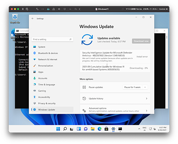
Task: Open Microsoft Store taskbar icon
Action: point(106,129)
